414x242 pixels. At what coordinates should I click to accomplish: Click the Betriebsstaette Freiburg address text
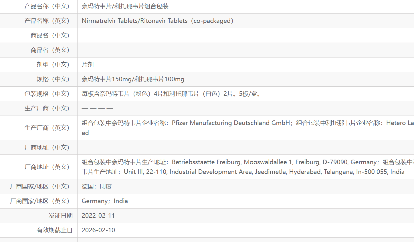pos(206,162)
